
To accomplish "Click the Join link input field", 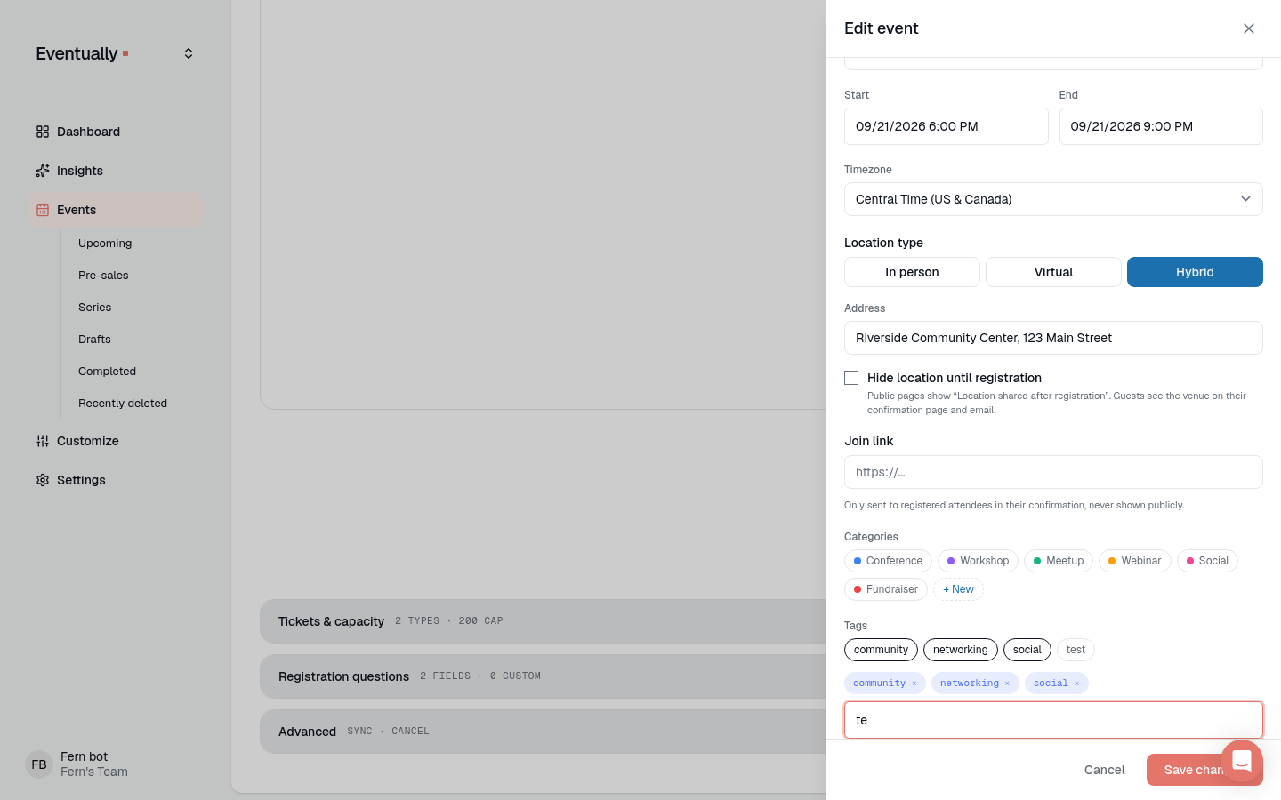I will point(1053,472).
